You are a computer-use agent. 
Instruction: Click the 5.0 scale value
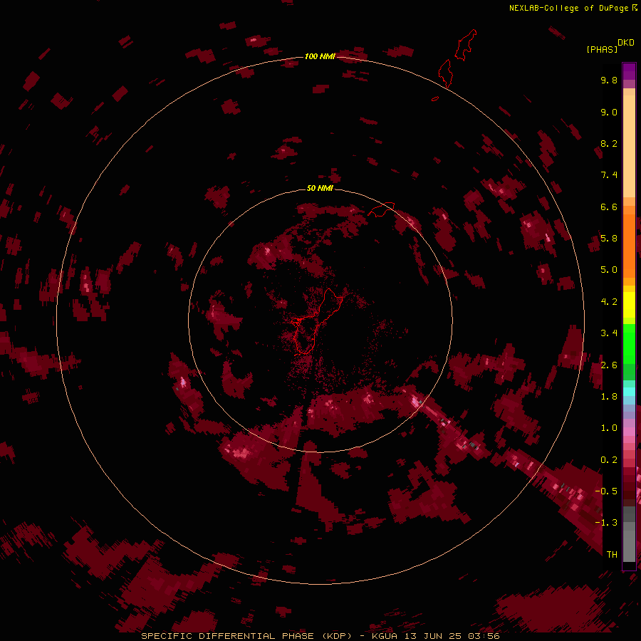(x=609, y=270)
